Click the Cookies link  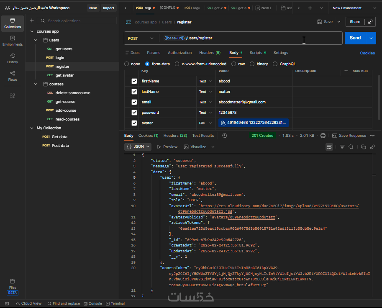click(x=367, y=53)
